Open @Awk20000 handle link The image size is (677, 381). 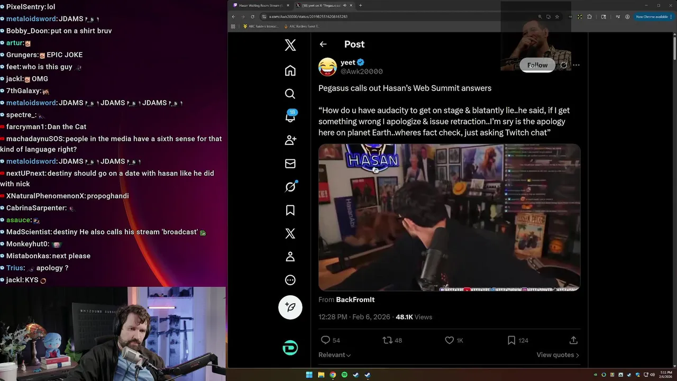click(362, 71)
